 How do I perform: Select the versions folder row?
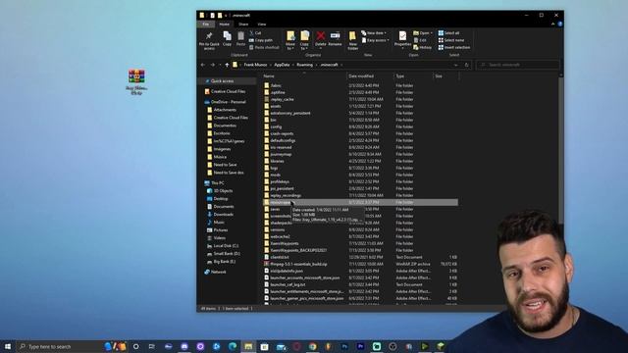click(x=360, y=229)
